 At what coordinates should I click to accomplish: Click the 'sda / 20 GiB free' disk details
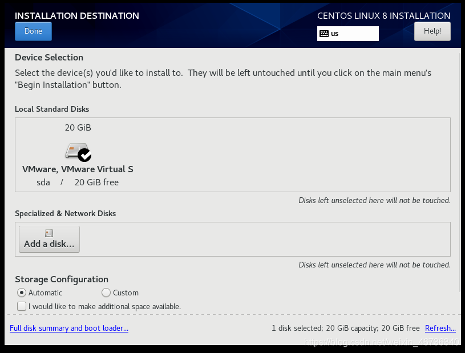78,182
